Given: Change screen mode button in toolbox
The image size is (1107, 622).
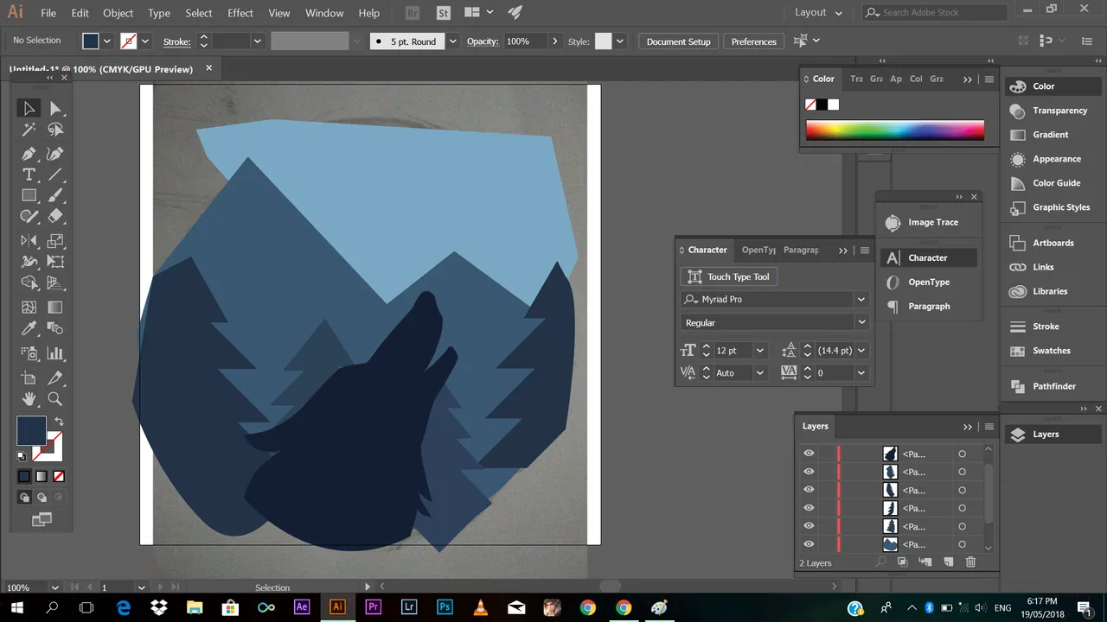Looking at the screenshot, I should tap(42, 519).
